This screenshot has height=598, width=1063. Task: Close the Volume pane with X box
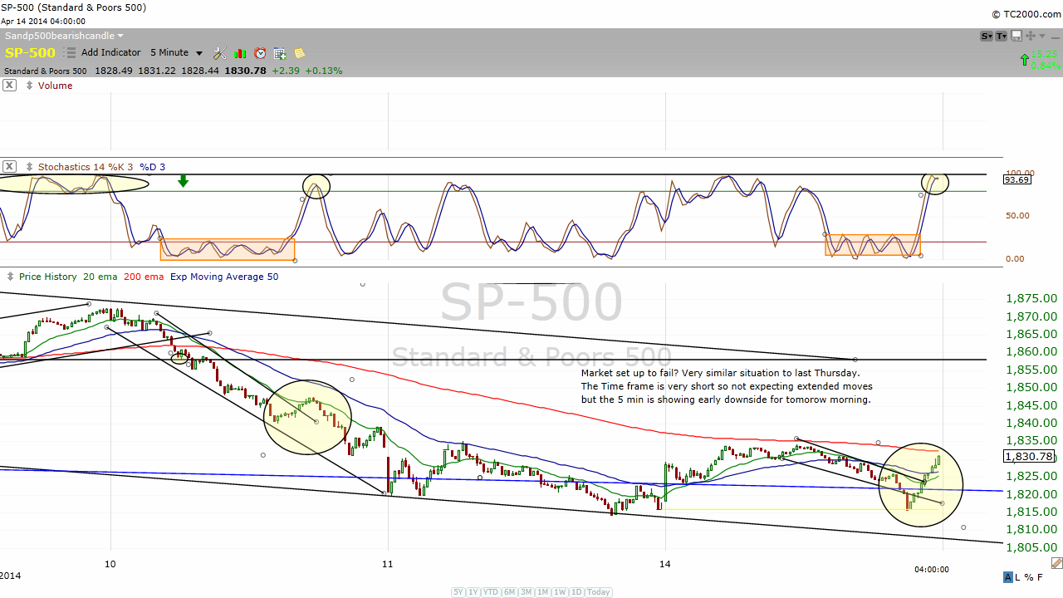point(9,86)
